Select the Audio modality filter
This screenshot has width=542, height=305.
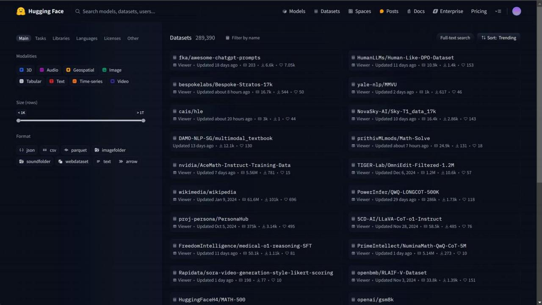pos(49,70)
